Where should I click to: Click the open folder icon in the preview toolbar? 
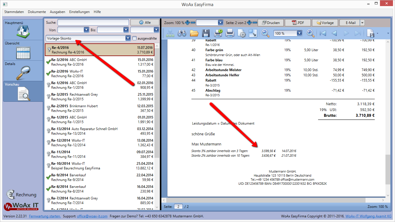click(194, 33)
